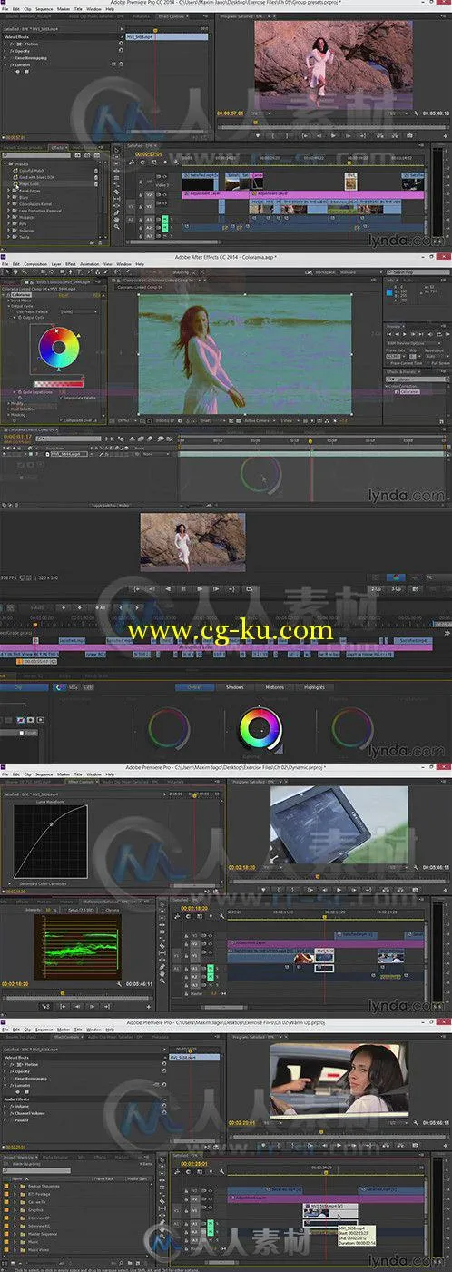Select Colorful Match preset in Effects panel

(34, 171)
